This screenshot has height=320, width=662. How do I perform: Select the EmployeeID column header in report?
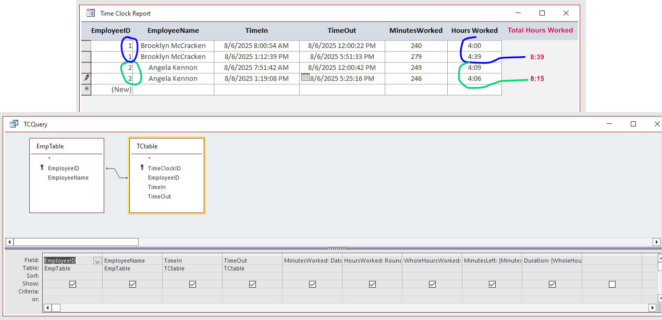point(111,30)
